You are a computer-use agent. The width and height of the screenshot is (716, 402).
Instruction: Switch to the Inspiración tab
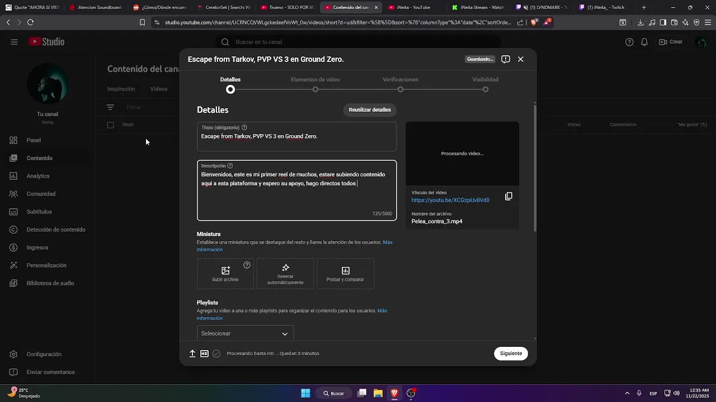tap(121, 89)
